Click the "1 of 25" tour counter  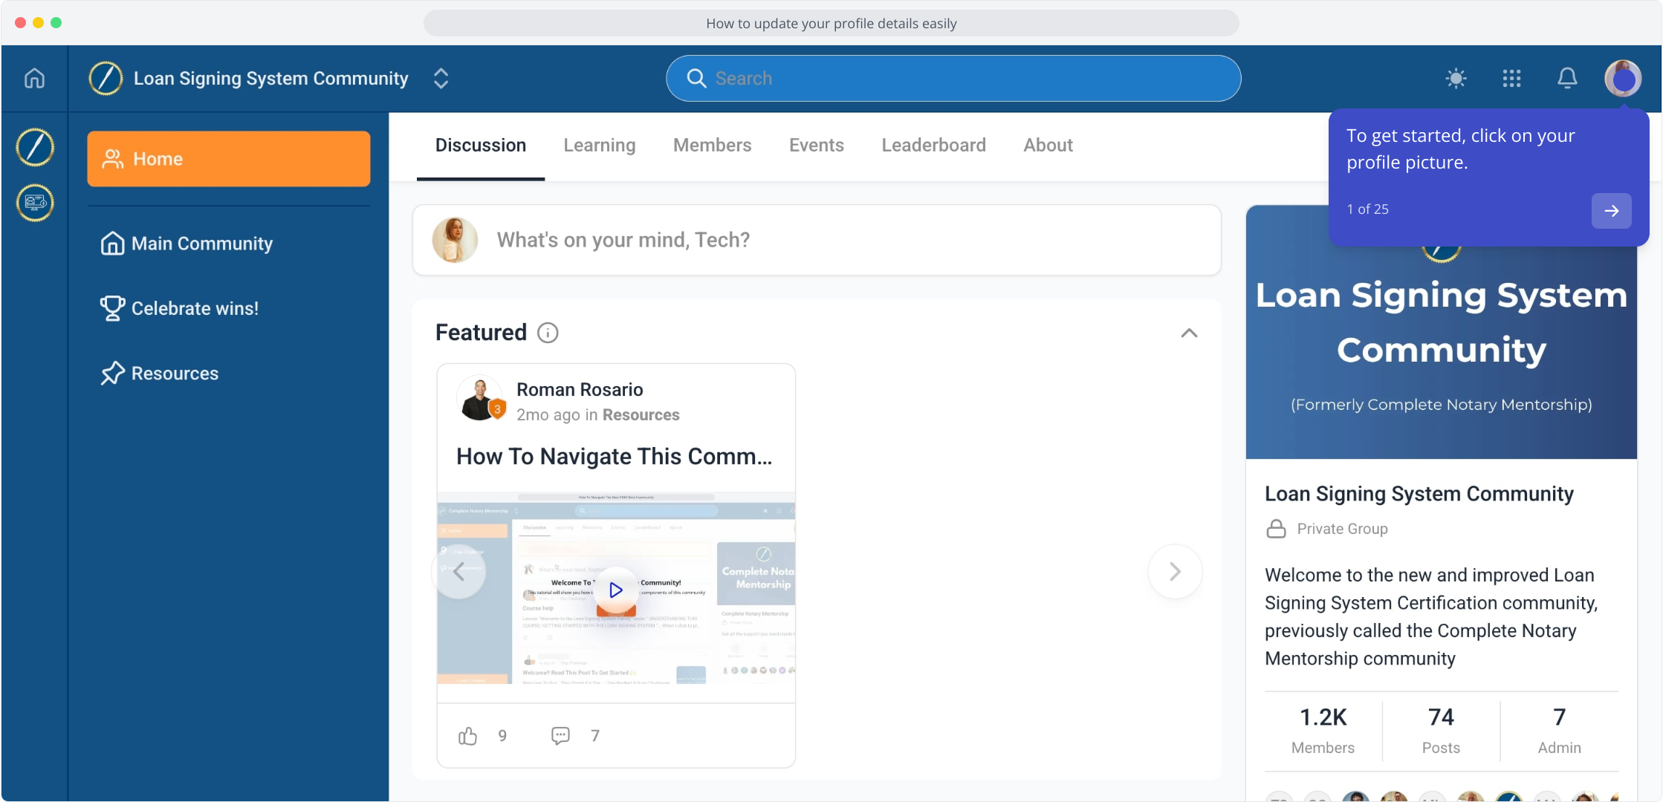[x=1367, y=209]
